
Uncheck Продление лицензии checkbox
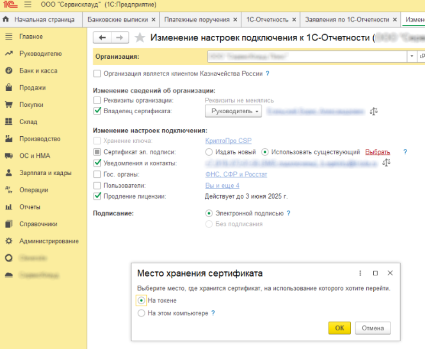click(x=97, y=196)
